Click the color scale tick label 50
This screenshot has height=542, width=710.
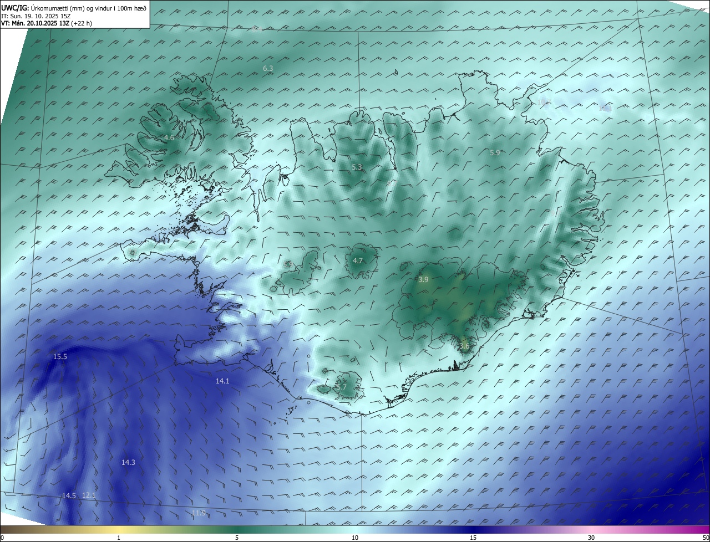pyautogui.click(x=705, y=538)
